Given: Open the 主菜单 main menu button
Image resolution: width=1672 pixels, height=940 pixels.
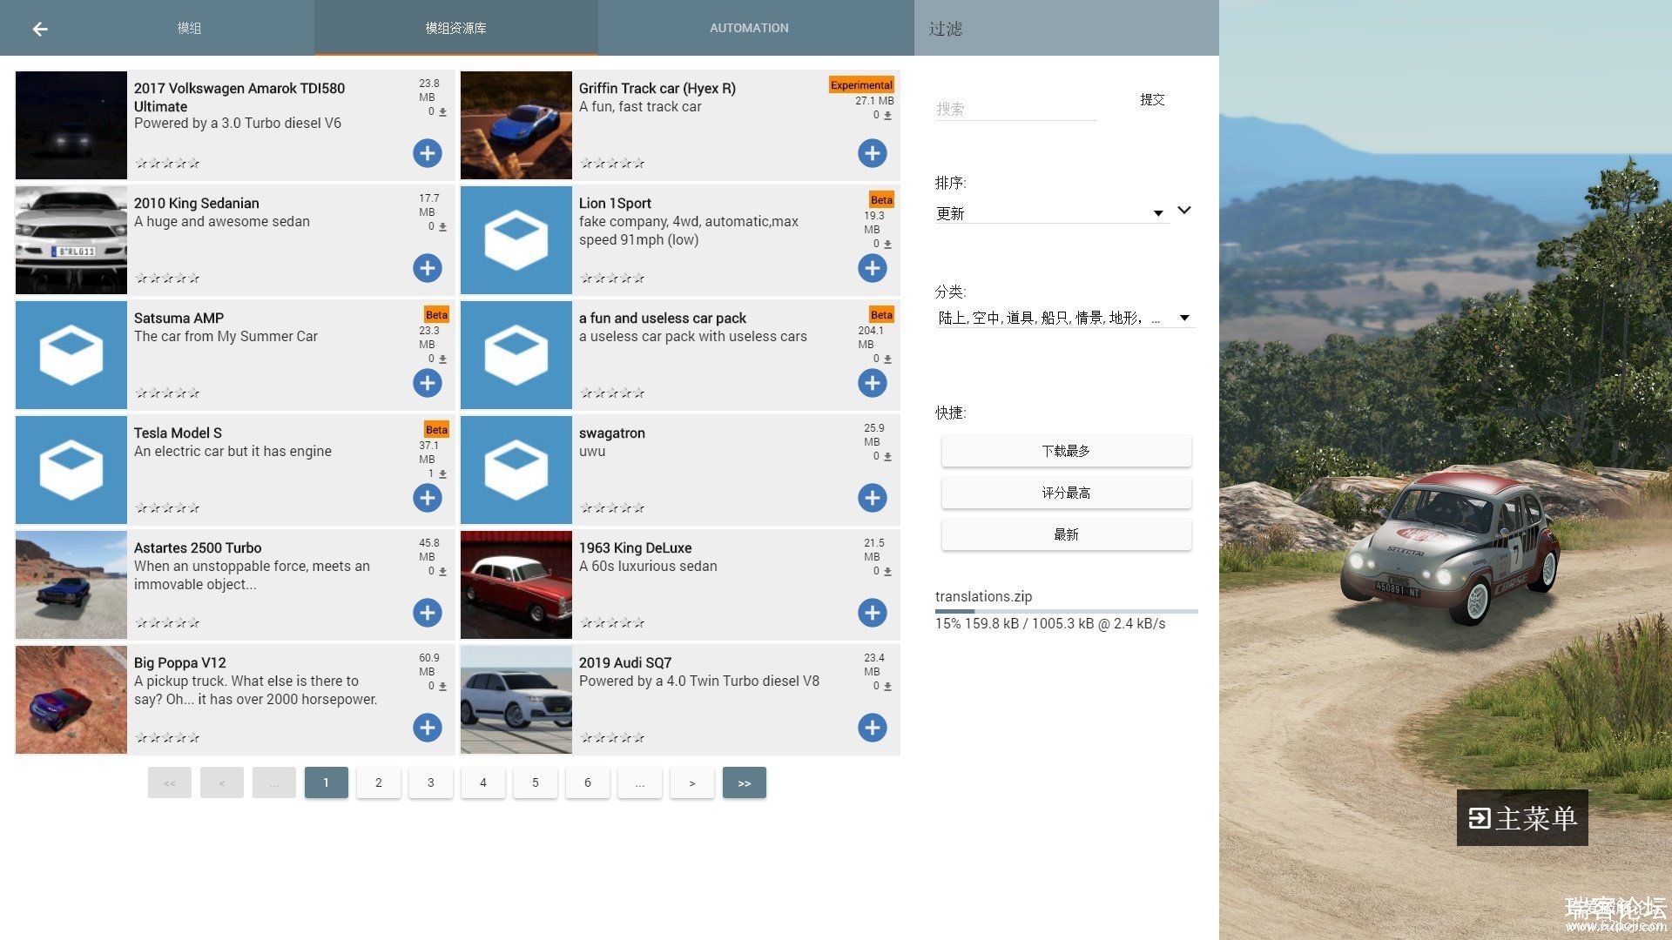Looking at the screenshot, I should [x=1522, y=817].
